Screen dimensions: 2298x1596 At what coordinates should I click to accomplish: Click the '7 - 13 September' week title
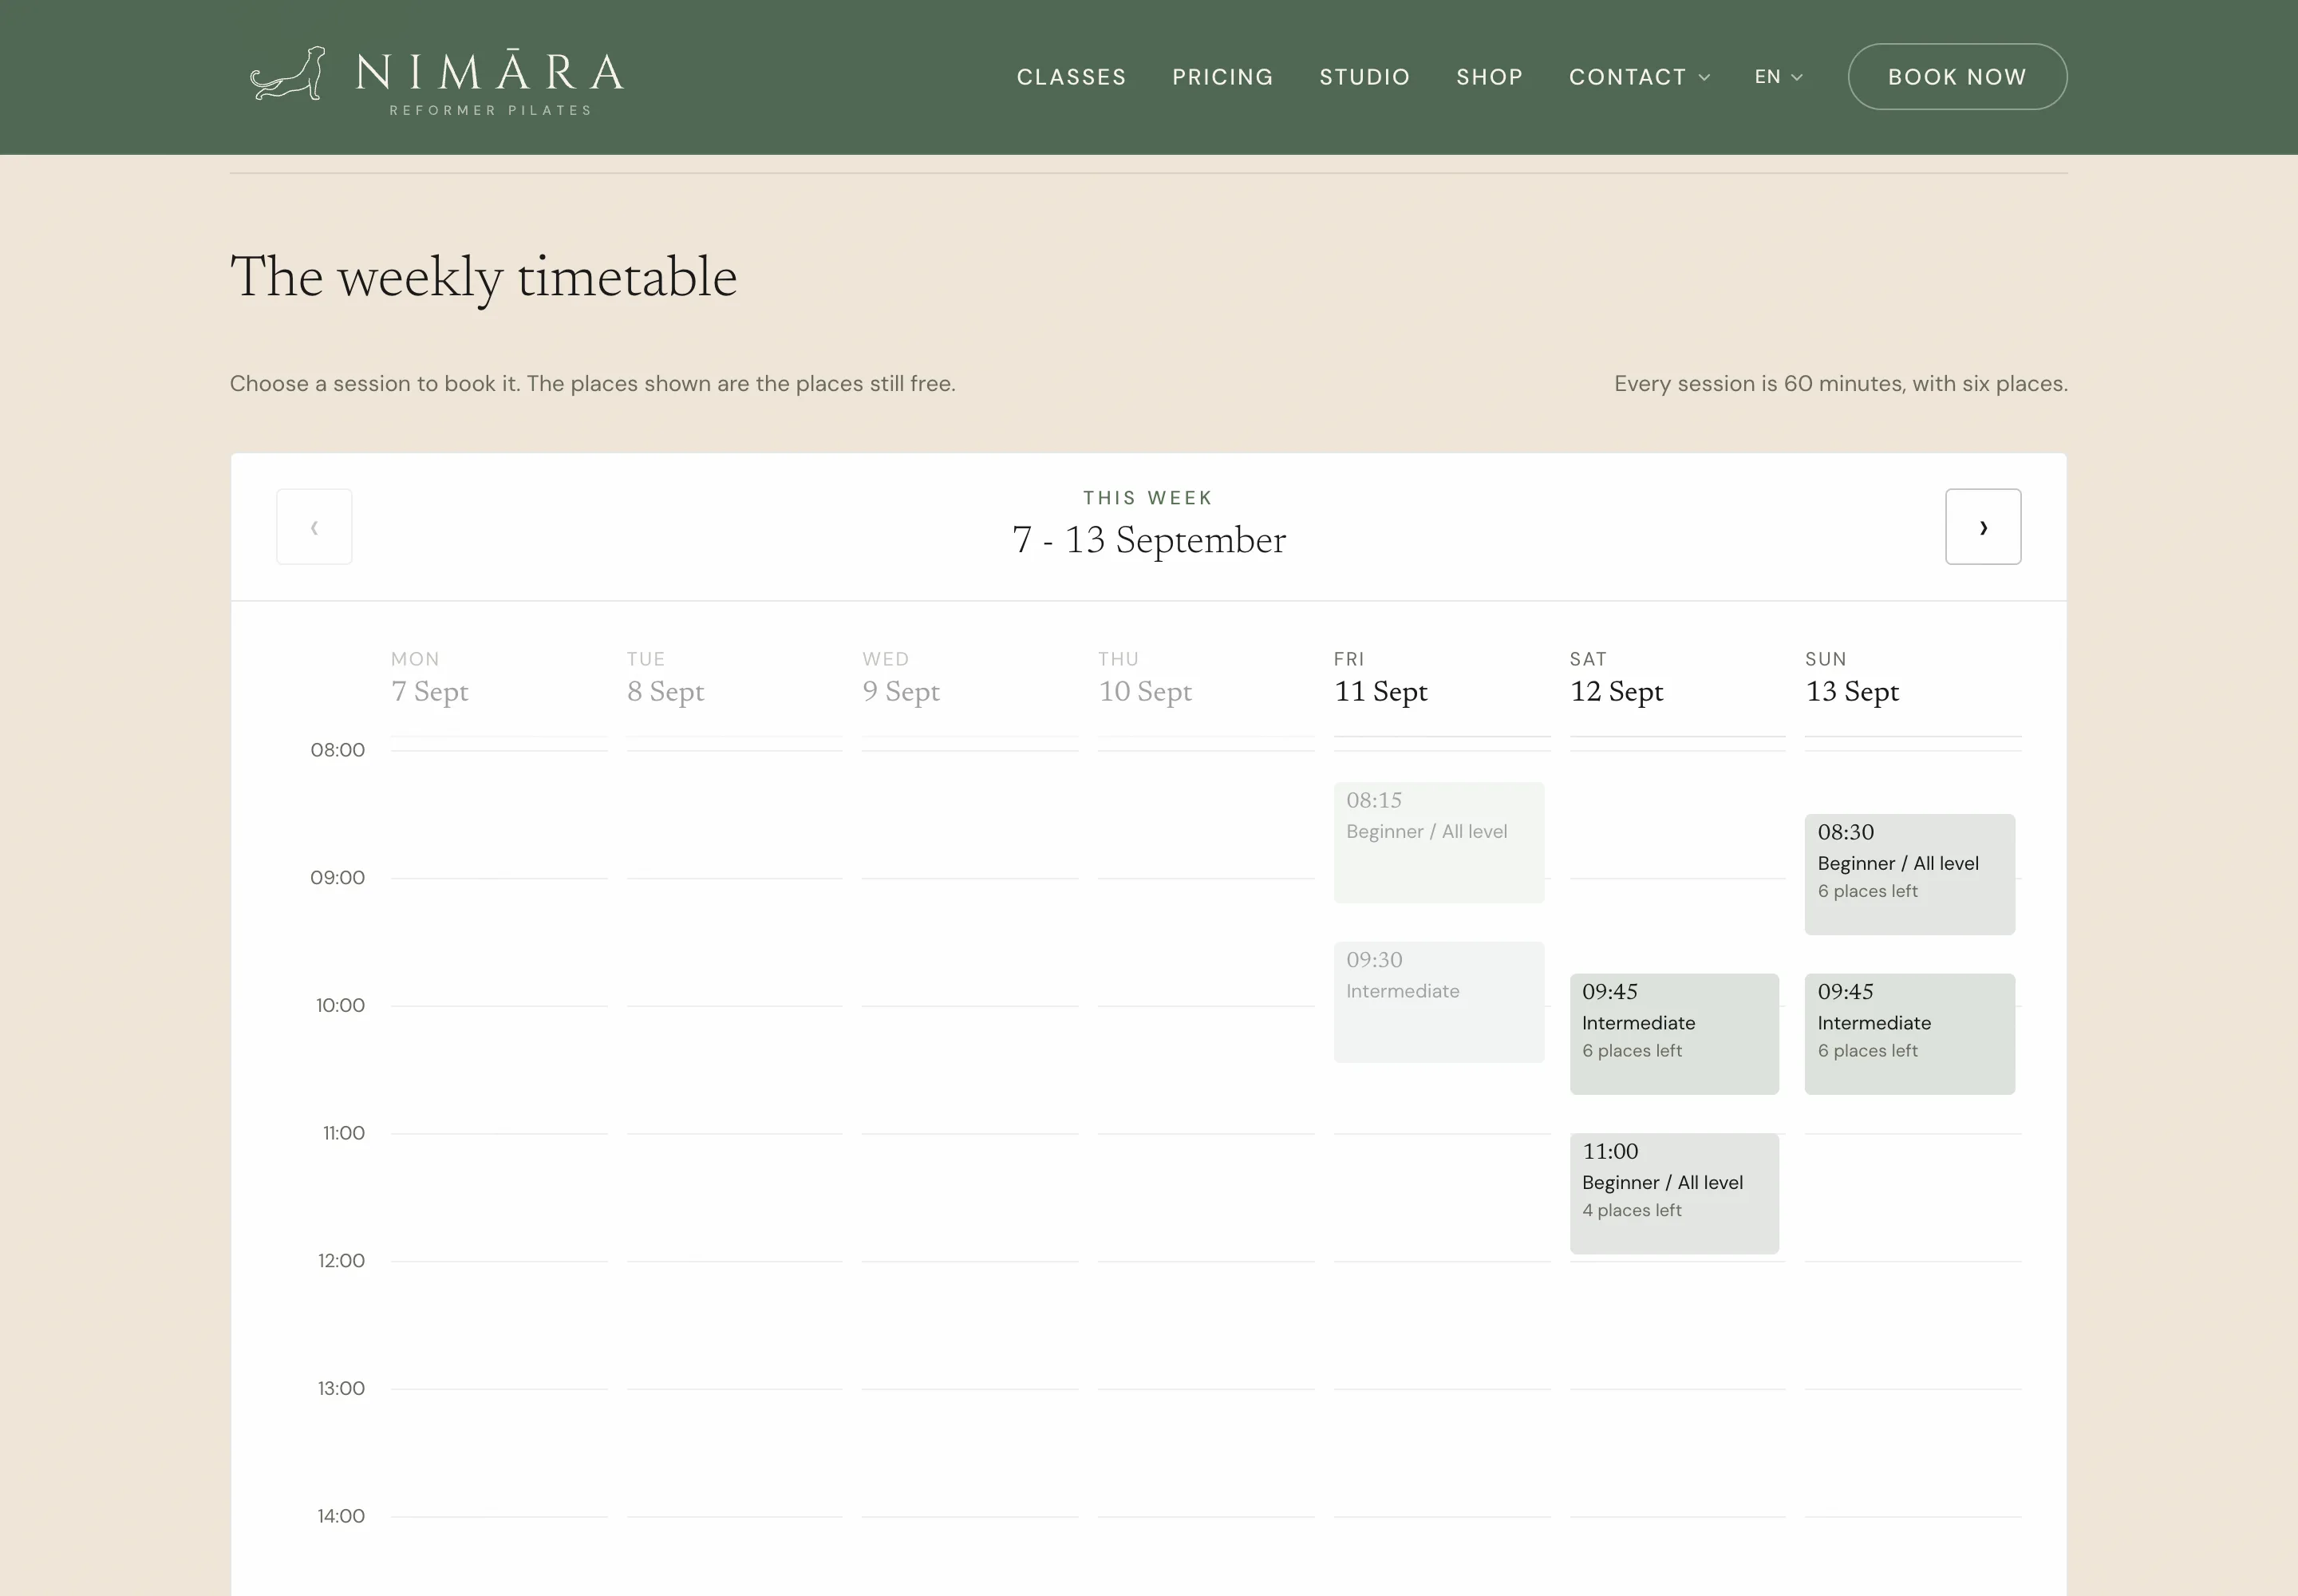[1149, 541]
